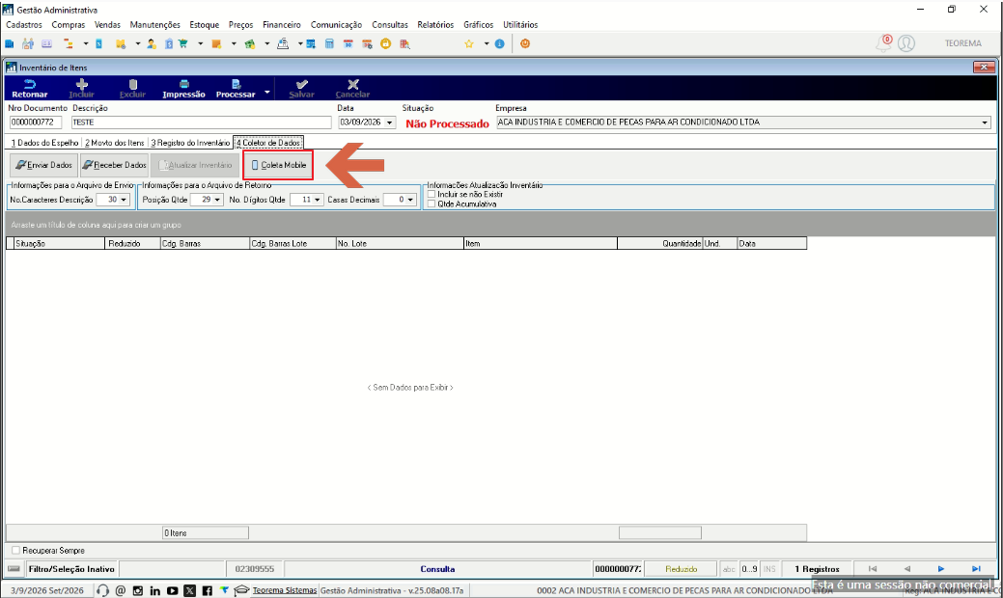Click the 'Nro Documento' field

pyautogui.click(x=35, y=122)
